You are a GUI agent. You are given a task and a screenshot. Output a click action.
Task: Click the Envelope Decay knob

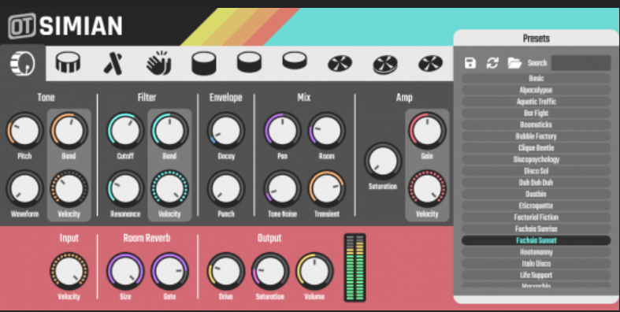point(226,131)
